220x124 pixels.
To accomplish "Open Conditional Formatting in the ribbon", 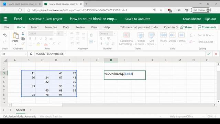I will point(126,39).
